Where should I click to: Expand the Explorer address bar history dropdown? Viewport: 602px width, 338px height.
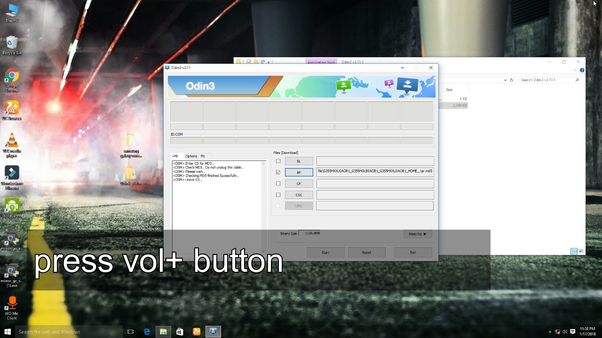(x=505, y=80)
